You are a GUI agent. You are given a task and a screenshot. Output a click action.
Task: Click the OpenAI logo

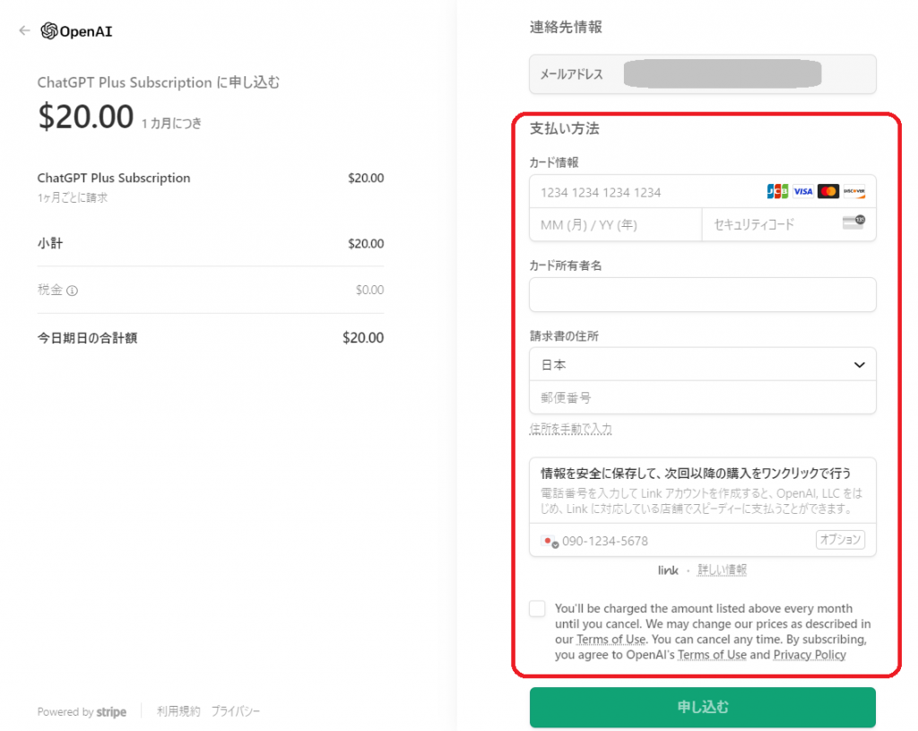77,31
